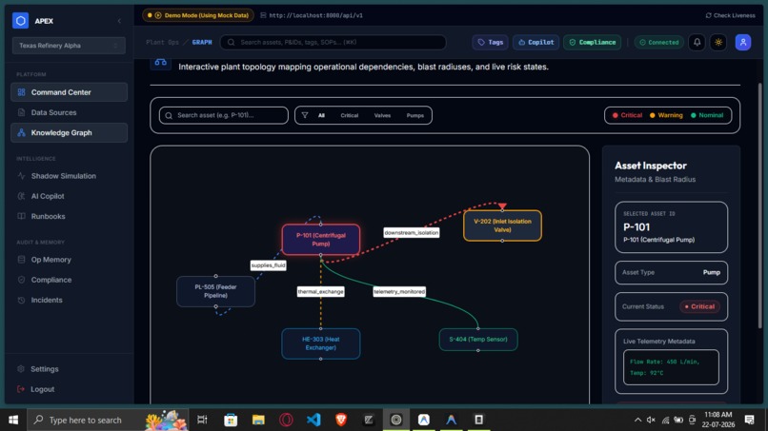This screenshot has height=431, width=768.
Task: Open Incidents in the sidebar
Action: tap(69, 300)
